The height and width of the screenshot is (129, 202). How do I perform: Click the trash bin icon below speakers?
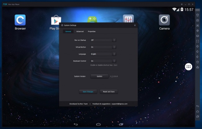197,62
